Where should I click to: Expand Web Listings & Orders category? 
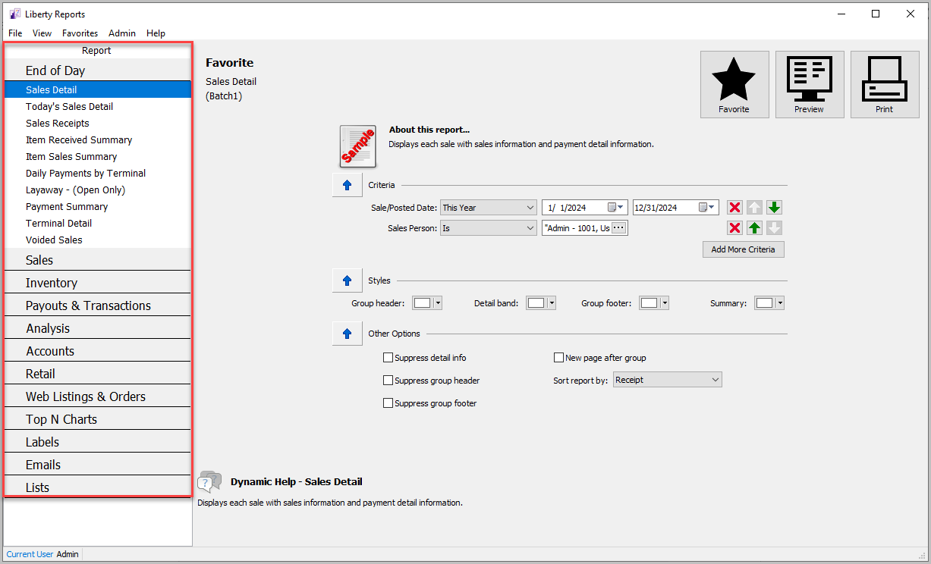[x=97, y=396]
